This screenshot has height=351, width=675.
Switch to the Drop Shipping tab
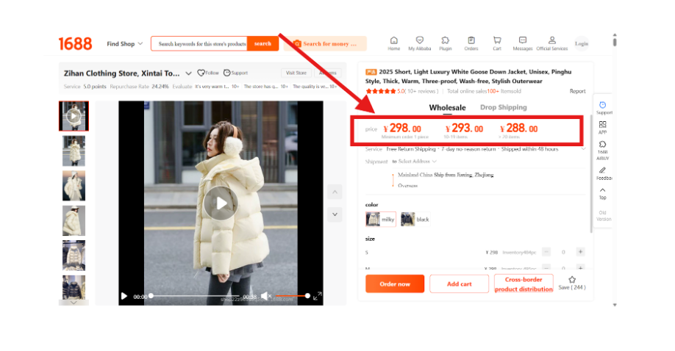point(503,107)
